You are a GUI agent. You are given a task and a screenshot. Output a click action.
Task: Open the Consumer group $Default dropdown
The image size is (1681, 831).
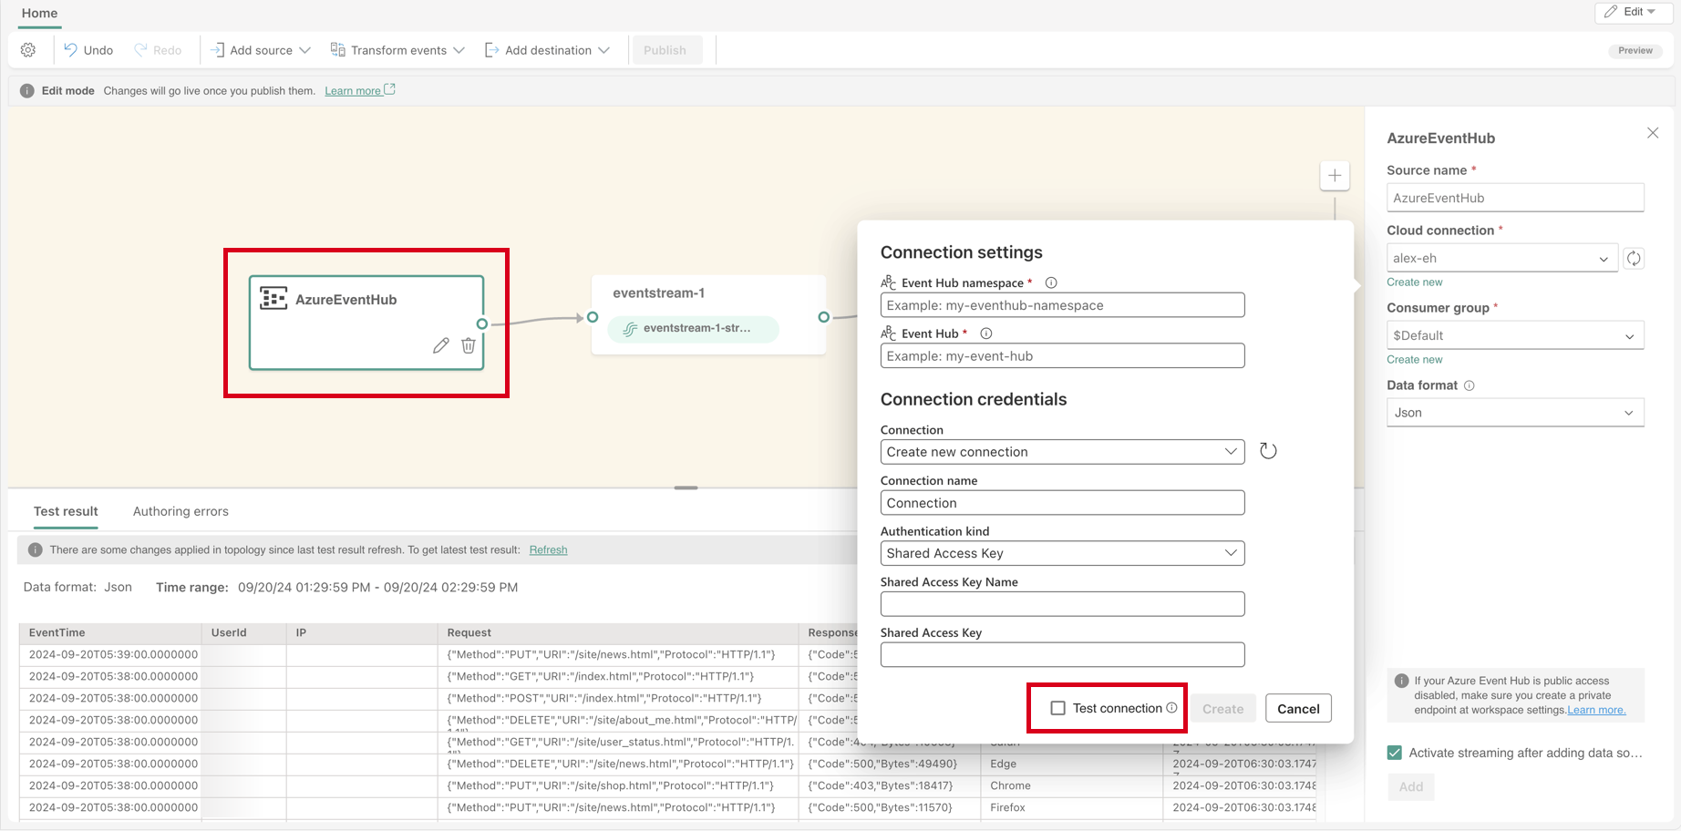pos(1515,335)
